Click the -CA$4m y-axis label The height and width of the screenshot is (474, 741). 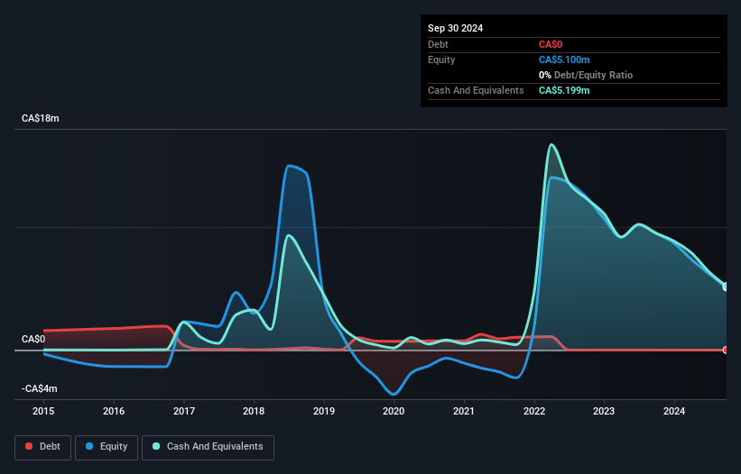click(x=39, y=388)
